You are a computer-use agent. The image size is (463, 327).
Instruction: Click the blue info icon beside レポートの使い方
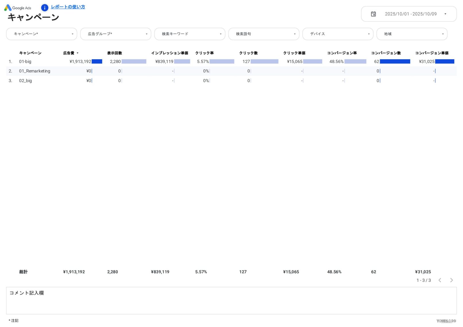tap(45, 8)
